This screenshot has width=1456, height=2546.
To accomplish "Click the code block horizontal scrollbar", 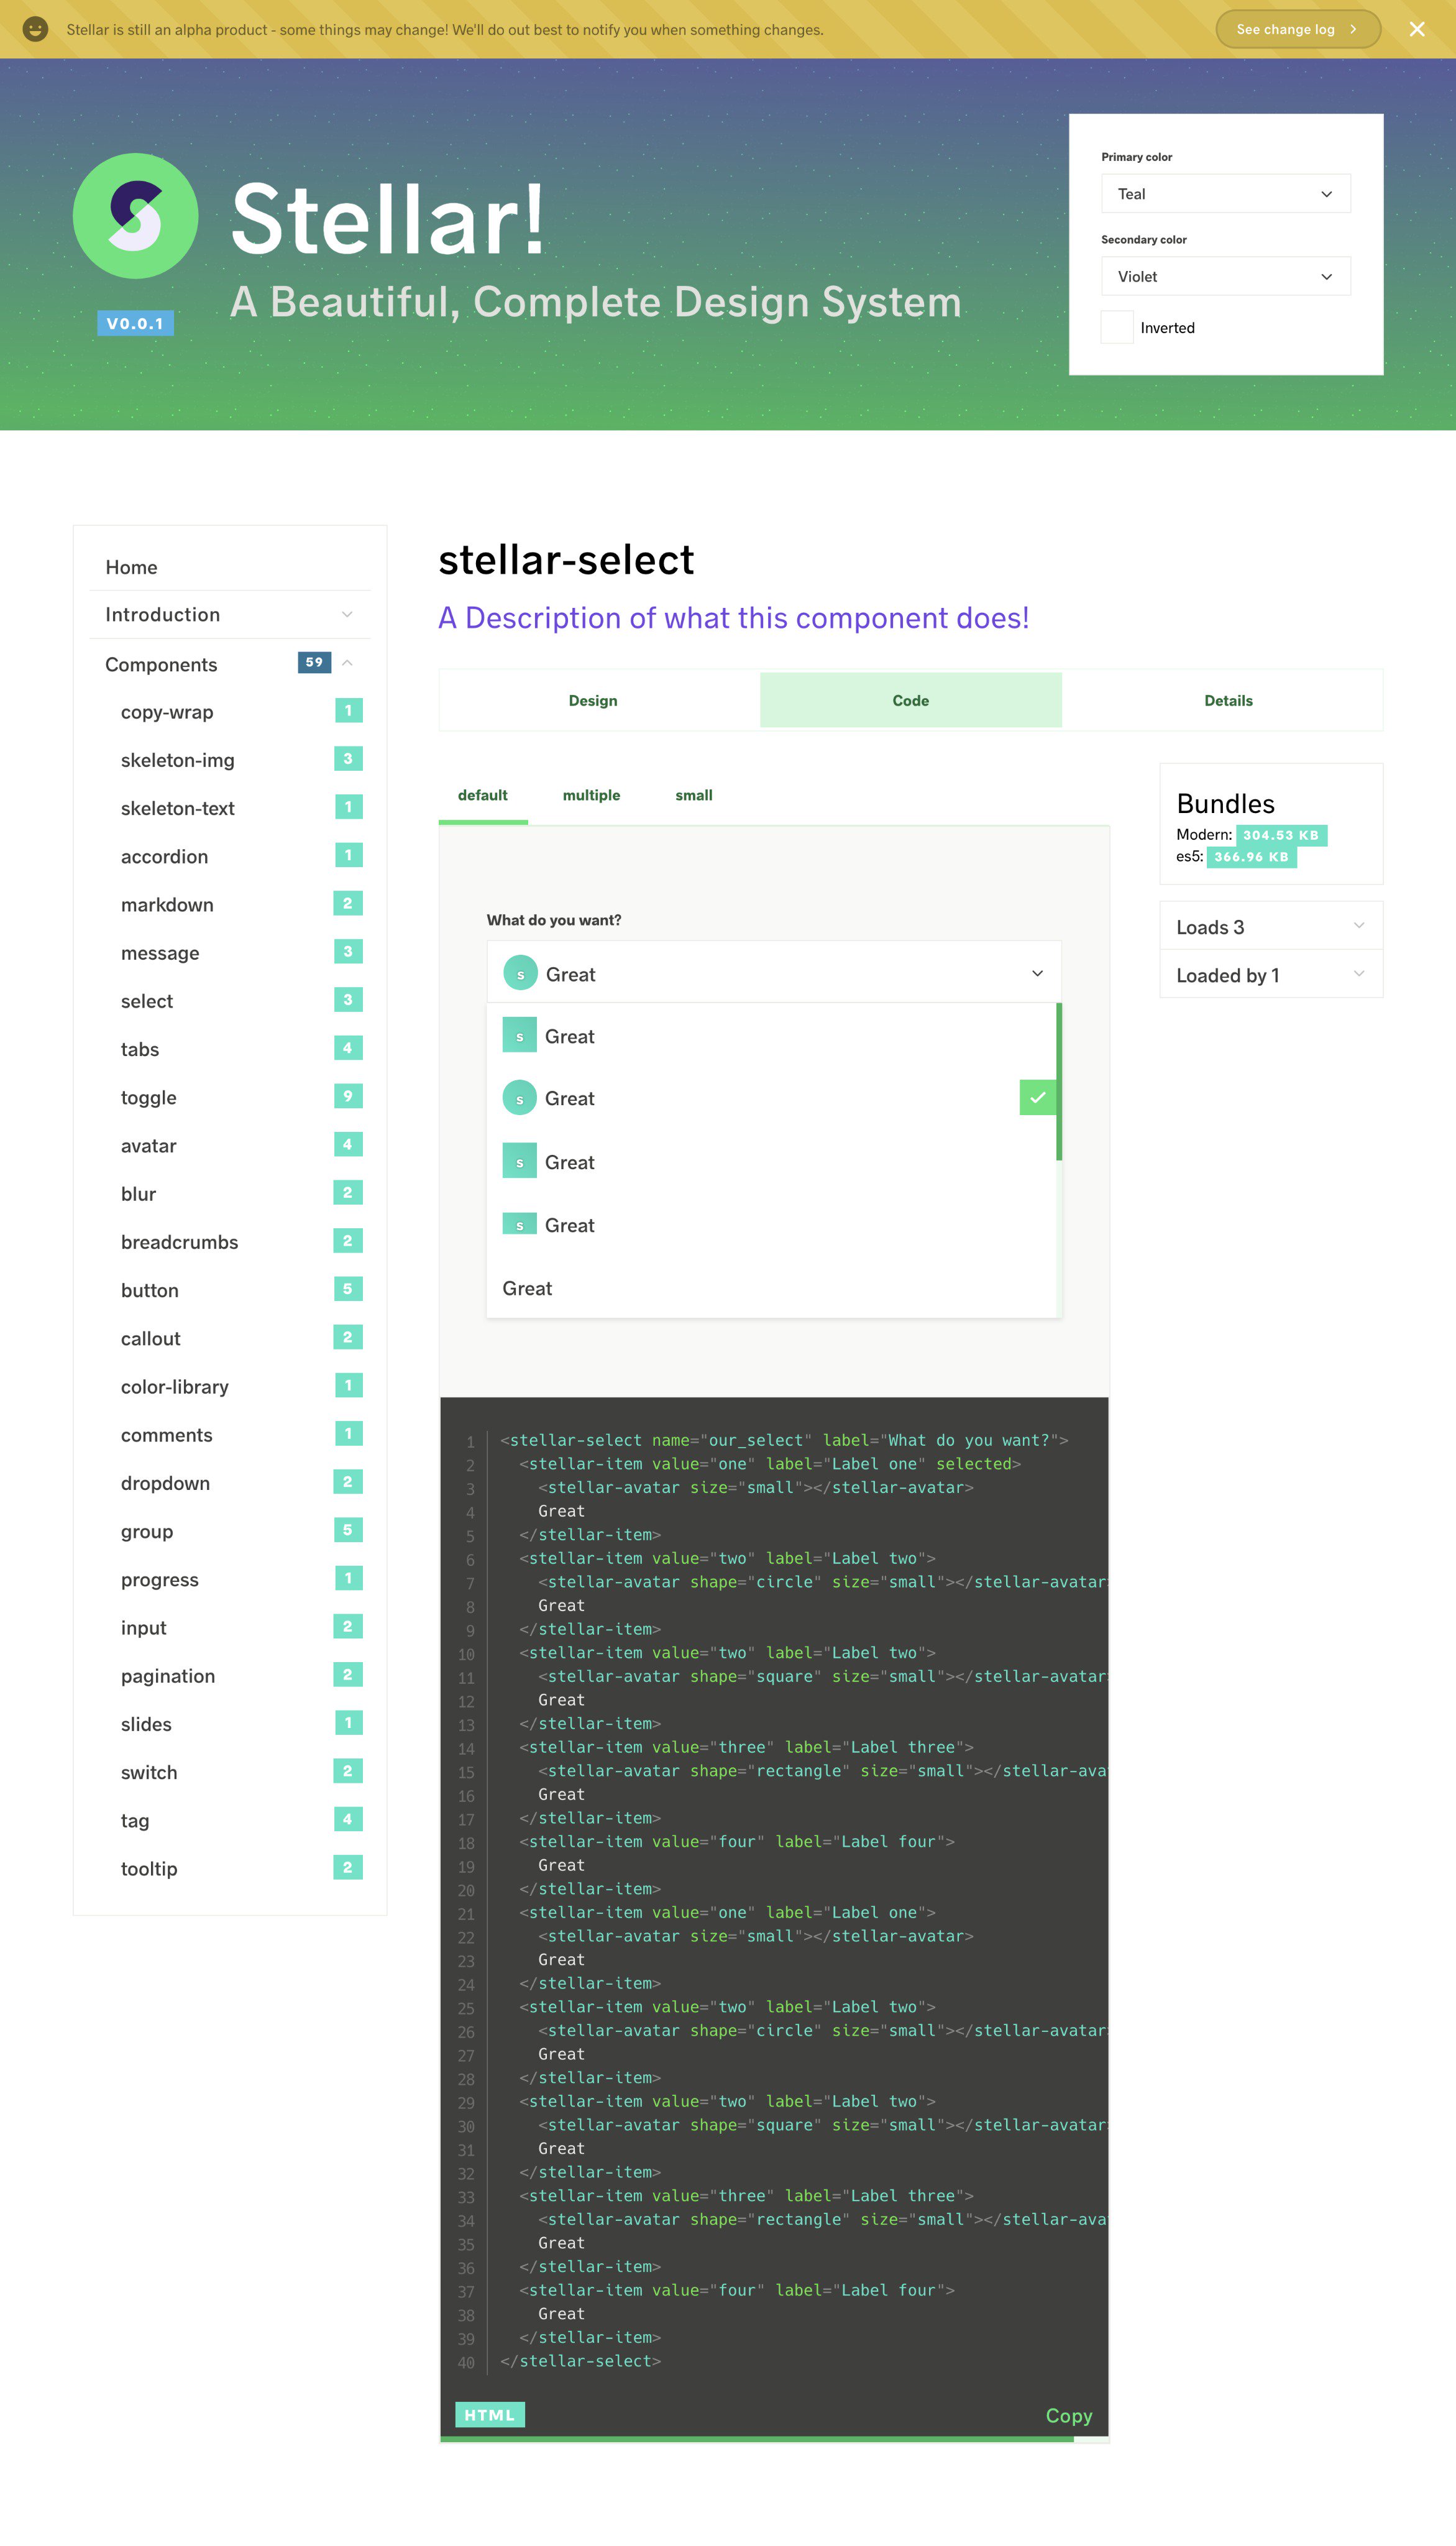I will pos(757,2439).
